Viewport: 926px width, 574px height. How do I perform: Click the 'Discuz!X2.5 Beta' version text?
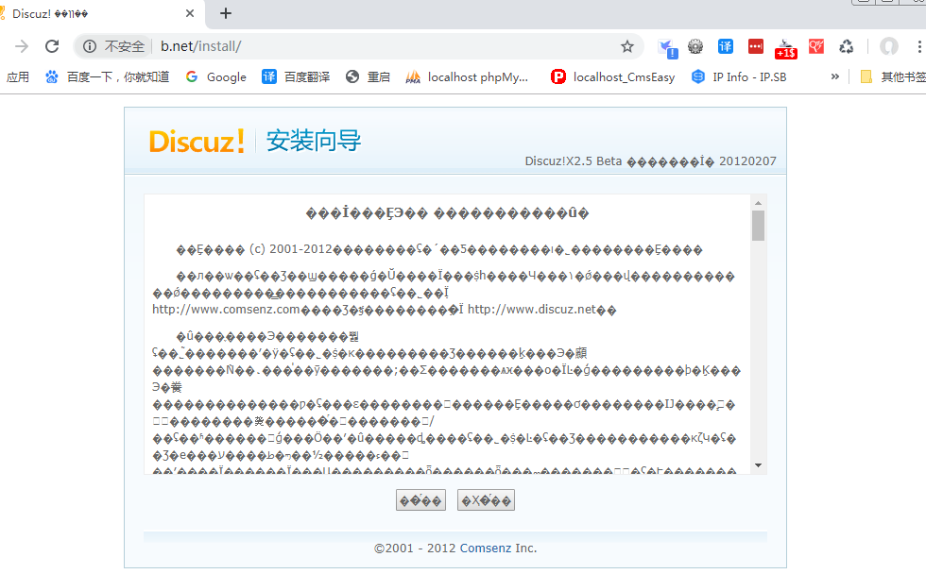(x=574, y=161)
